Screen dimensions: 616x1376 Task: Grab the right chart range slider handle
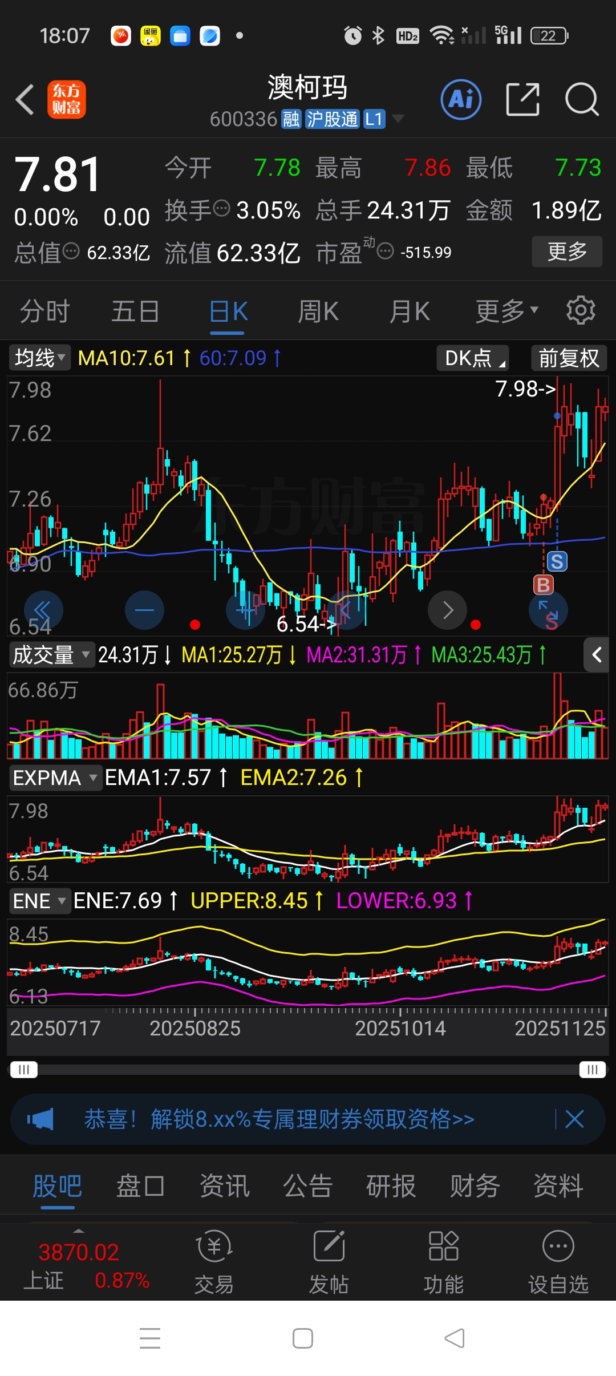pyautogui.click(x=592, y=1069)
